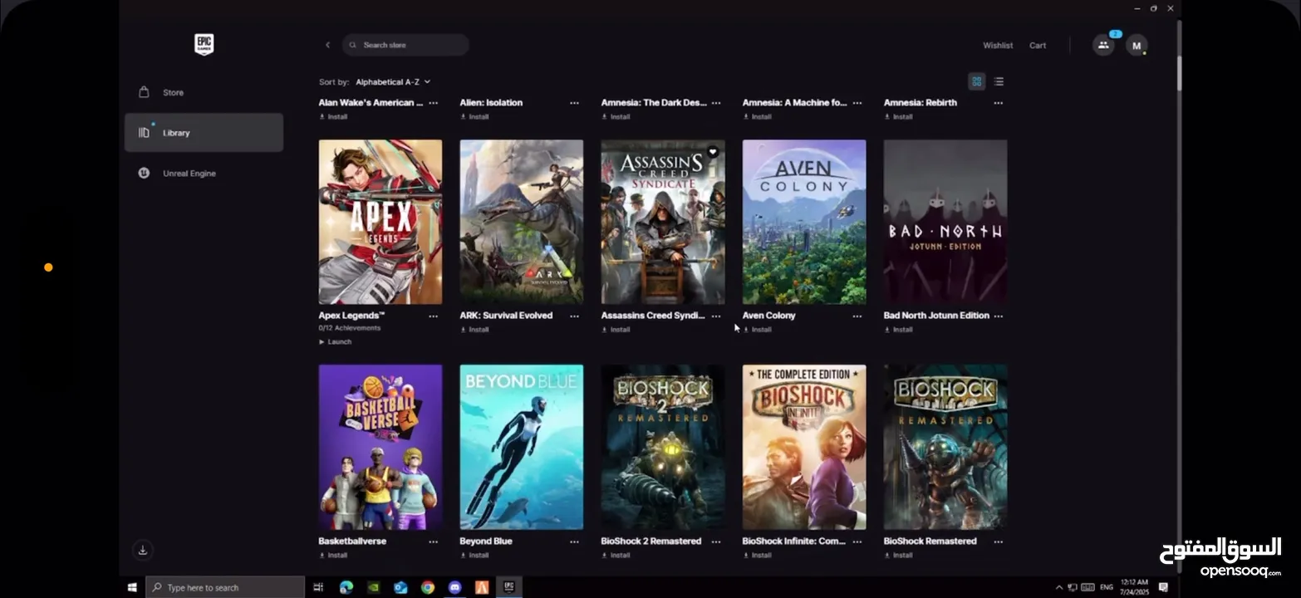Open Unreal Engine in the sidebar

[204, 174]
